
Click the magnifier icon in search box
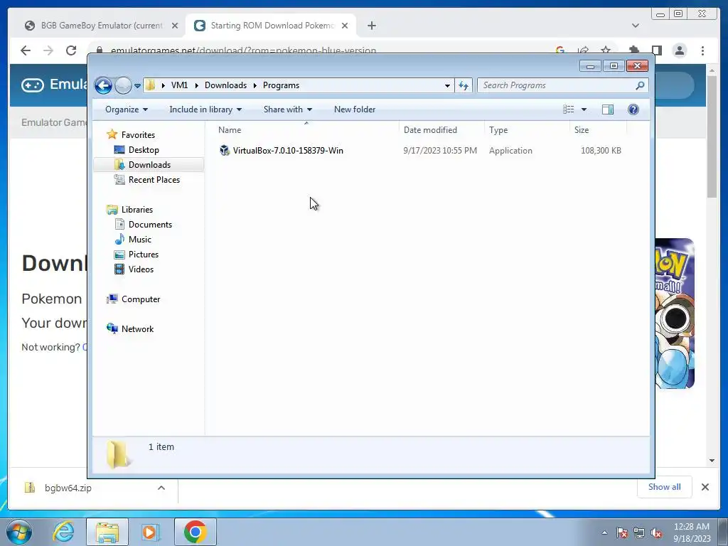click(641, 85)
